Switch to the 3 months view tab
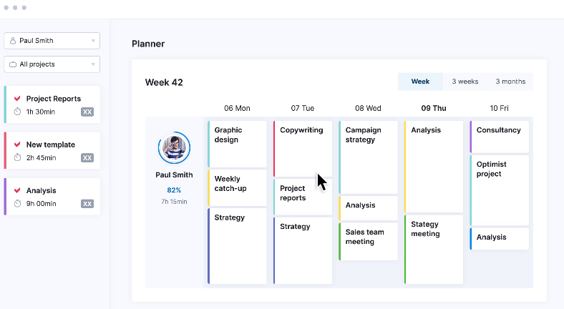The width and height of the screenshot is (564, 309). (x=510, y=82)
